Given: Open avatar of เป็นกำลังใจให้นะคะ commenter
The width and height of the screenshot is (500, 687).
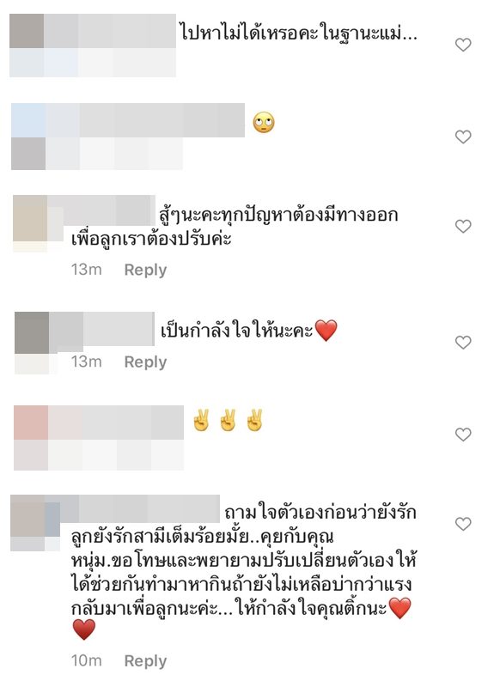Looking at the screenshot, I should pos(32,343).
